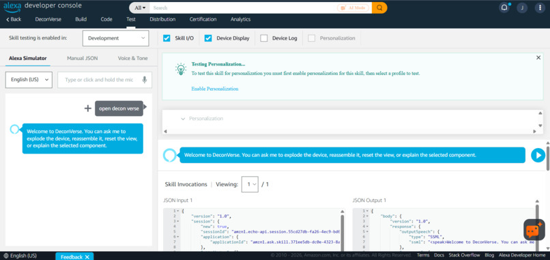Screen dimensions: 550x260
Task: Open the Terms footer link
Action: [x=423, y=255]
